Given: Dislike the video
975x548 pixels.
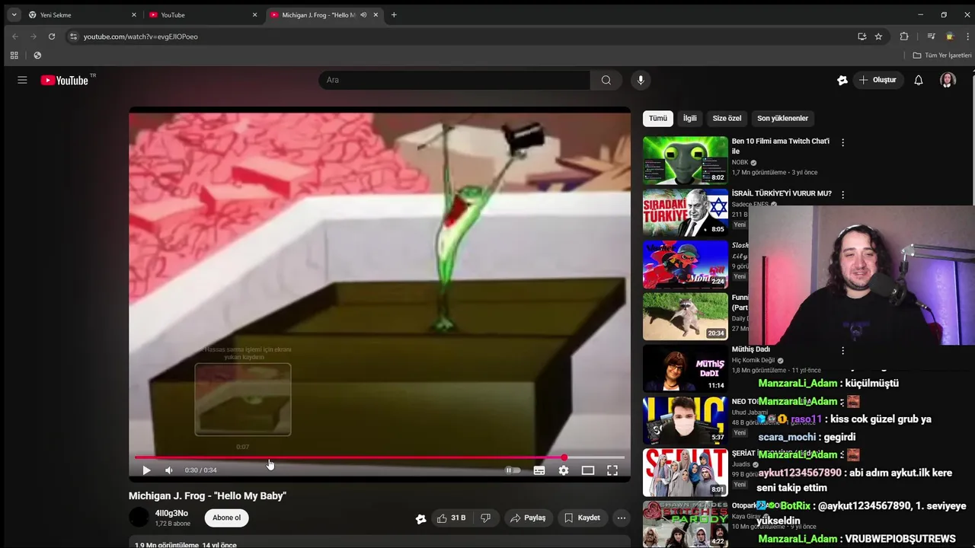Looking at the screenshot, I should click(x=486, y=518).
